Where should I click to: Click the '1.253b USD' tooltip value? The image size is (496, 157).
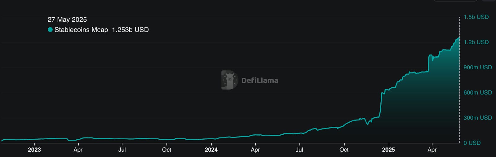(130, 30)
